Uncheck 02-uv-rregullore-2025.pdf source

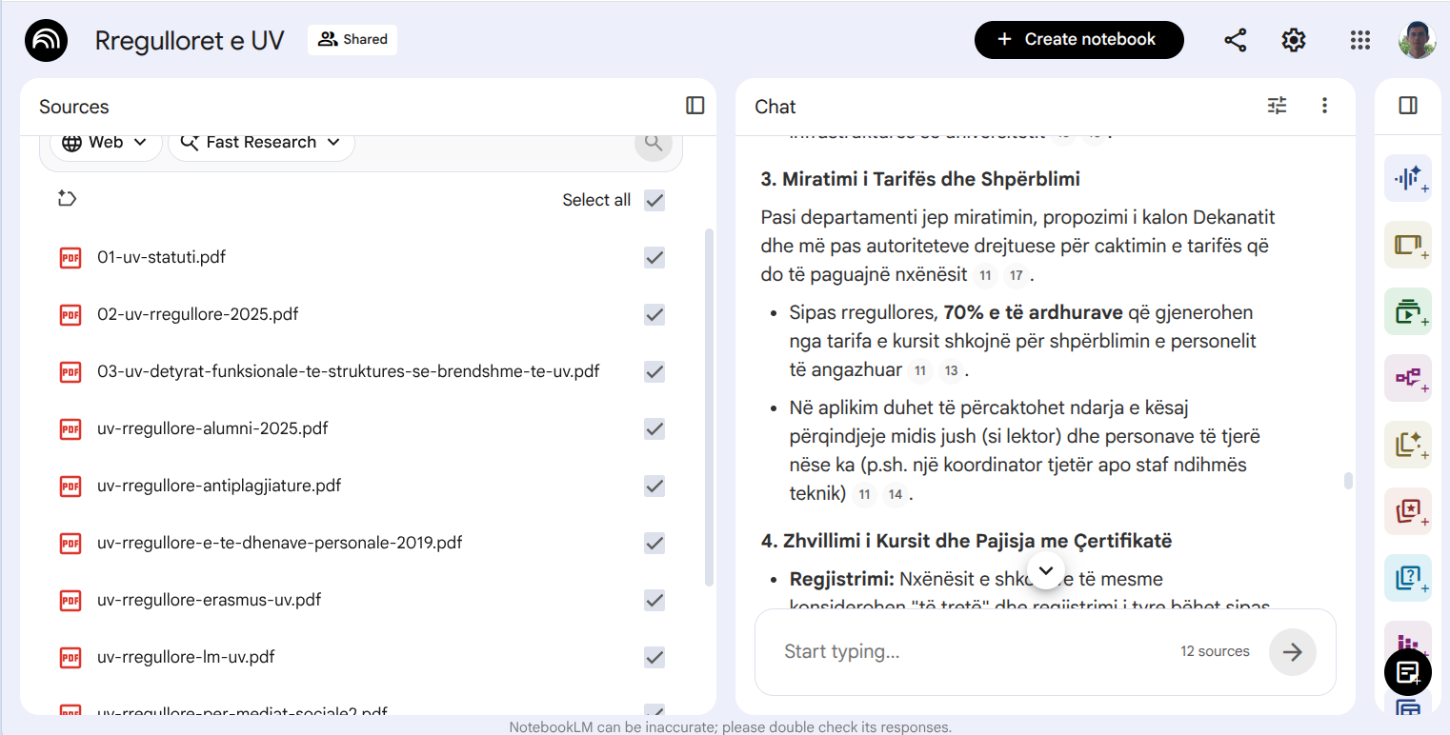pyautogui.click(x=655, y=314)
